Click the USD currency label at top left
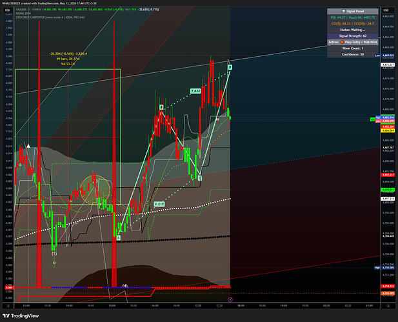Screen dimensions: 398x322 tap(8, 10)
